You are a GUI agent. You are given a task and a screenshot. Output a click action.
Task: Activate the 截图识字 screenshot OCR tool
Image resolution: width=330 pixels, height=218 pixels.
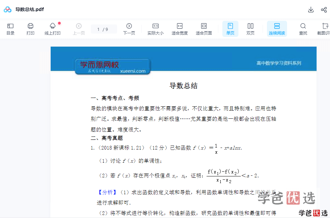(x=324, y=29)
